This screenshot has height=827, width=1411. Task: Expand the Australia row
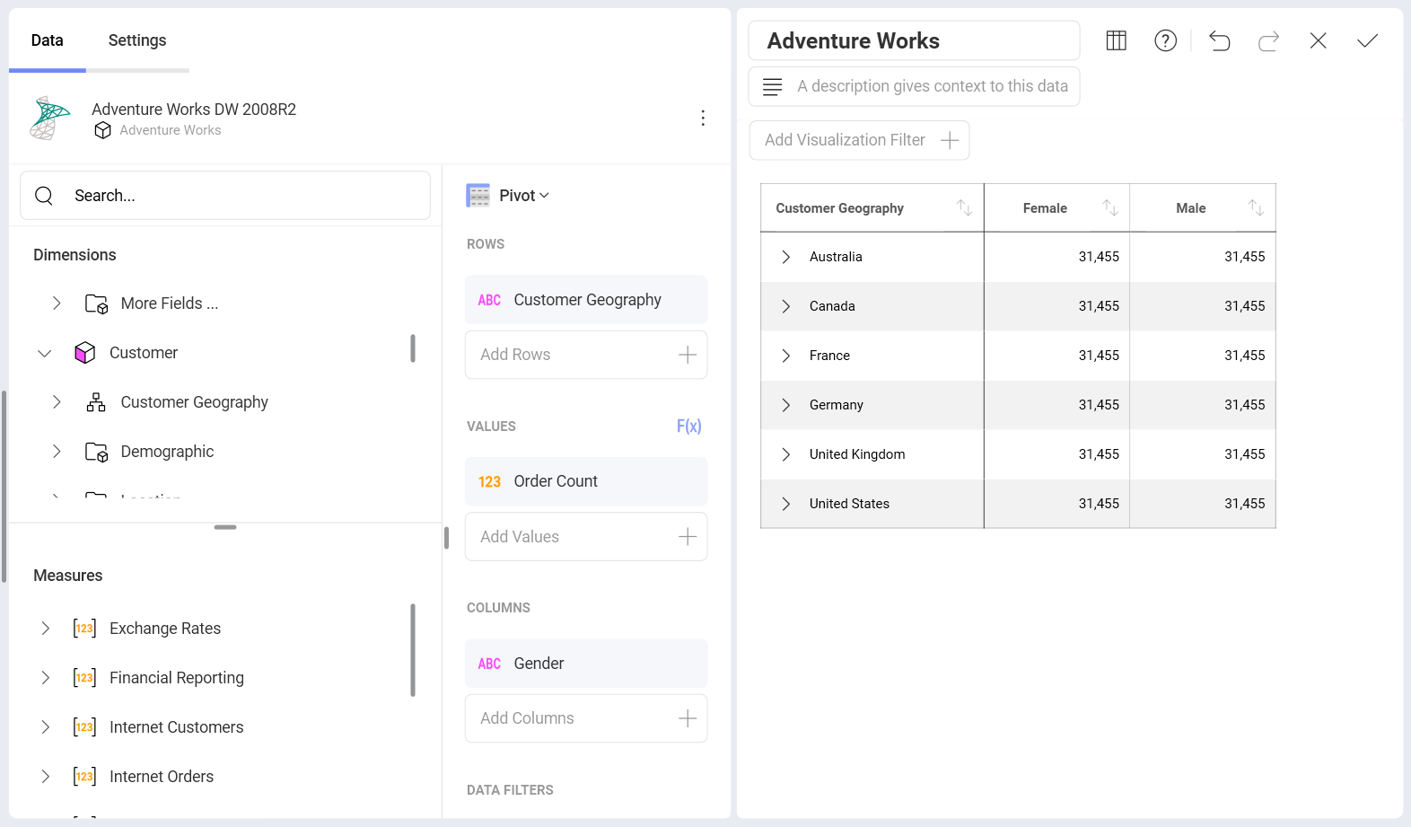tap(786, 257)
